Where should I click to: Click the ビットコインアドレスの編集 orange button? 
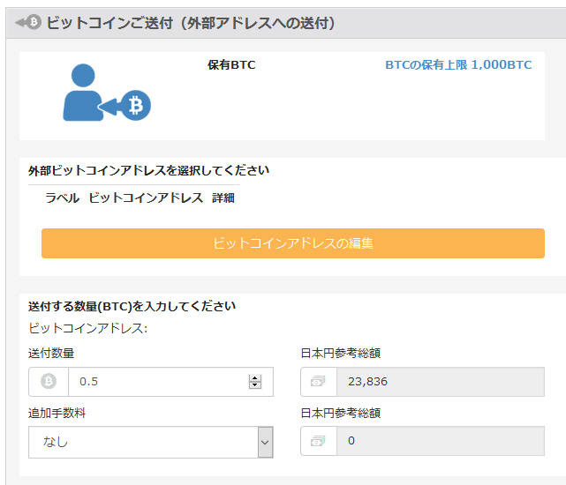click(x=293, y=243)
